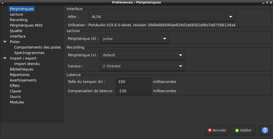
Task: Click the Compensation de latence input field
Action: [134, 91]
